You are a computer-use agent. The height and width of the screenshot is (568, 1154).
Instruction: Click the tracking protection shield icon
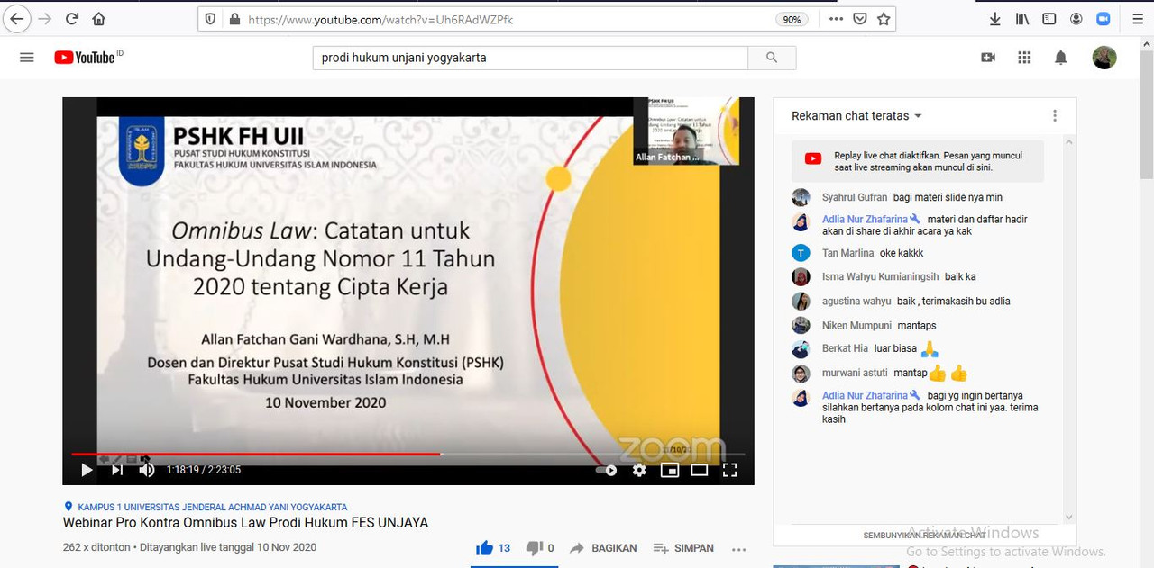(210, 19)
